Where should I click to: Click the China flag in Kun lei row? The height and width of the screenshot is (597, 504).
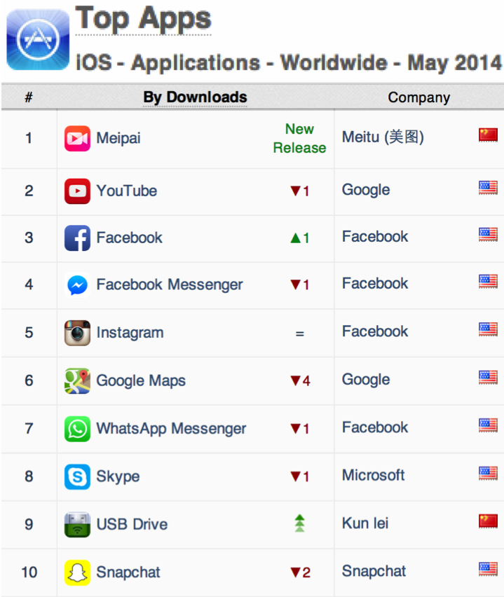point(488,521)
